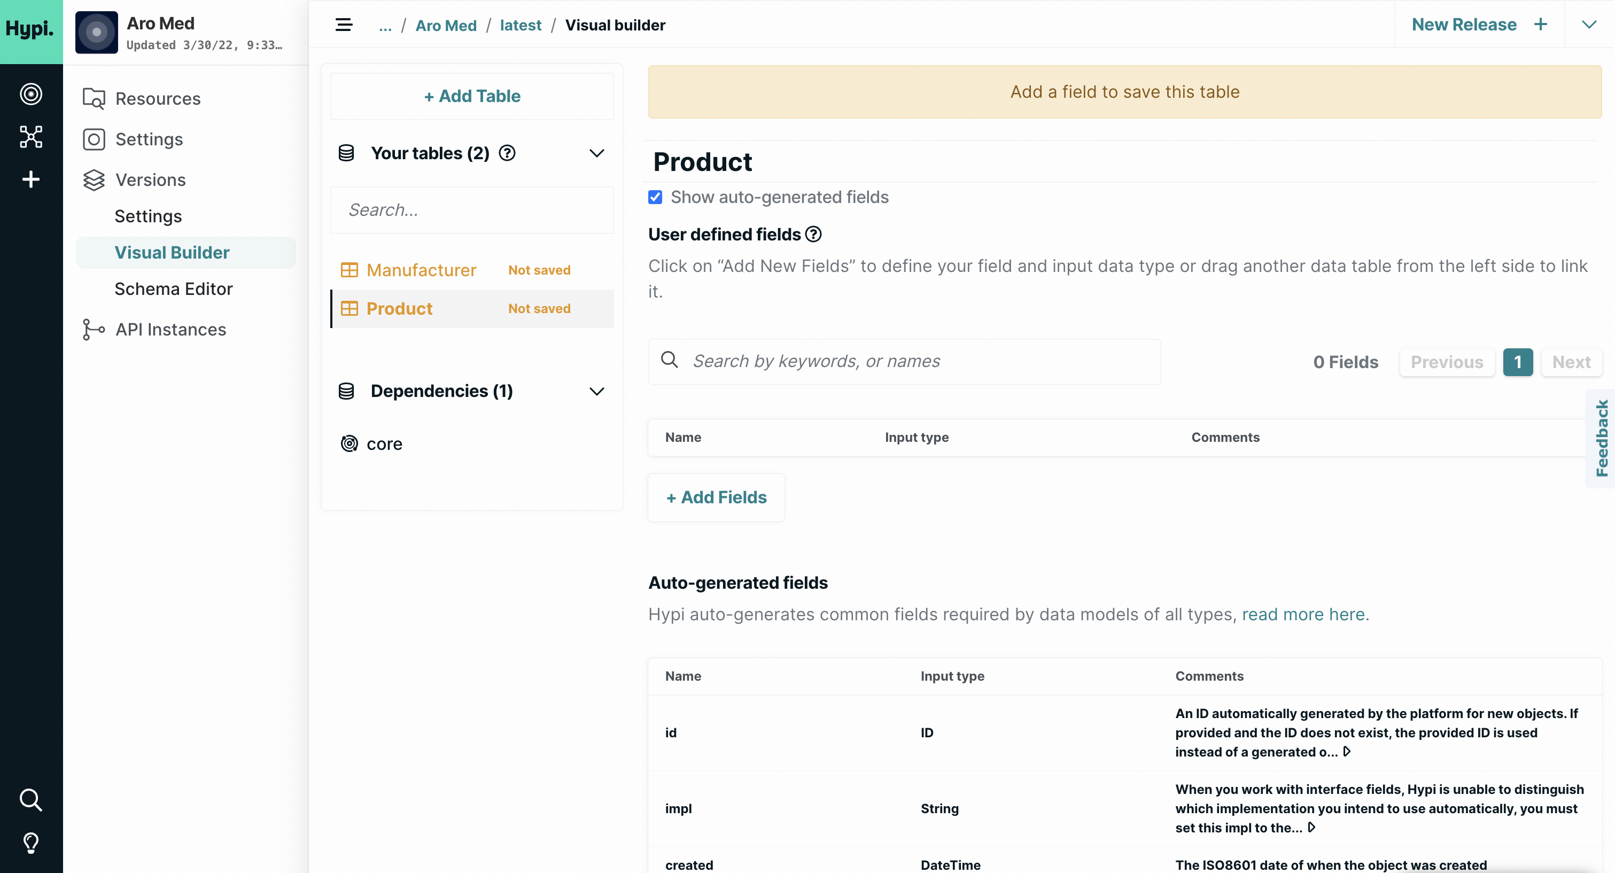Open the help icon beside Your tables
The image size is (1615, 873).
click(x=507, y=152)
